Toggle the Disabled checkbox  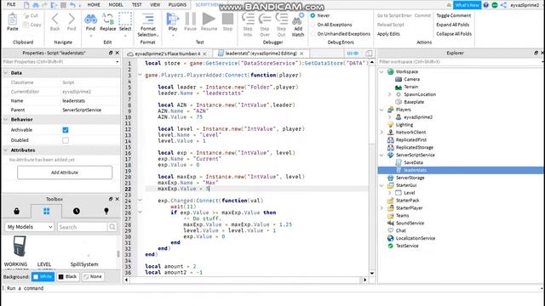coord(66,140)
